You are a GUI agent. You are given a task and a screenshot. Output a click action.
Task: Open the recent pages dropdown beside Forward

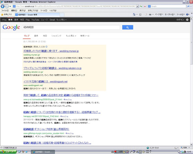10,6
